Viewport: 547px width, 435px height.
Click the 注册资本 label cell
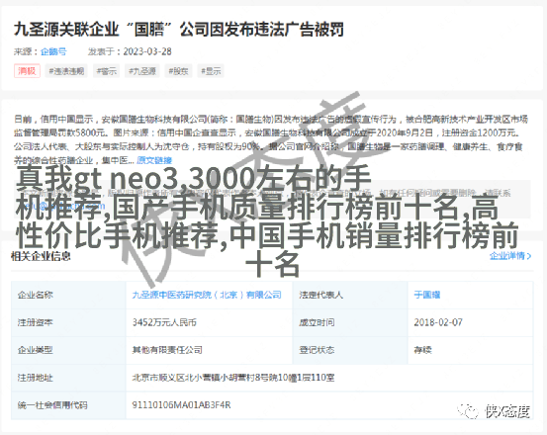(68, 322)
